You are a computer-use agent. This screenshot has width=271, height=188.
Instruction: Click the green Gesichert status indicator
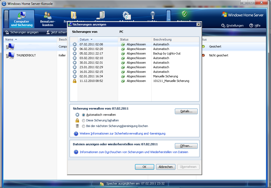pyautogui.click(x=203, y=46)
